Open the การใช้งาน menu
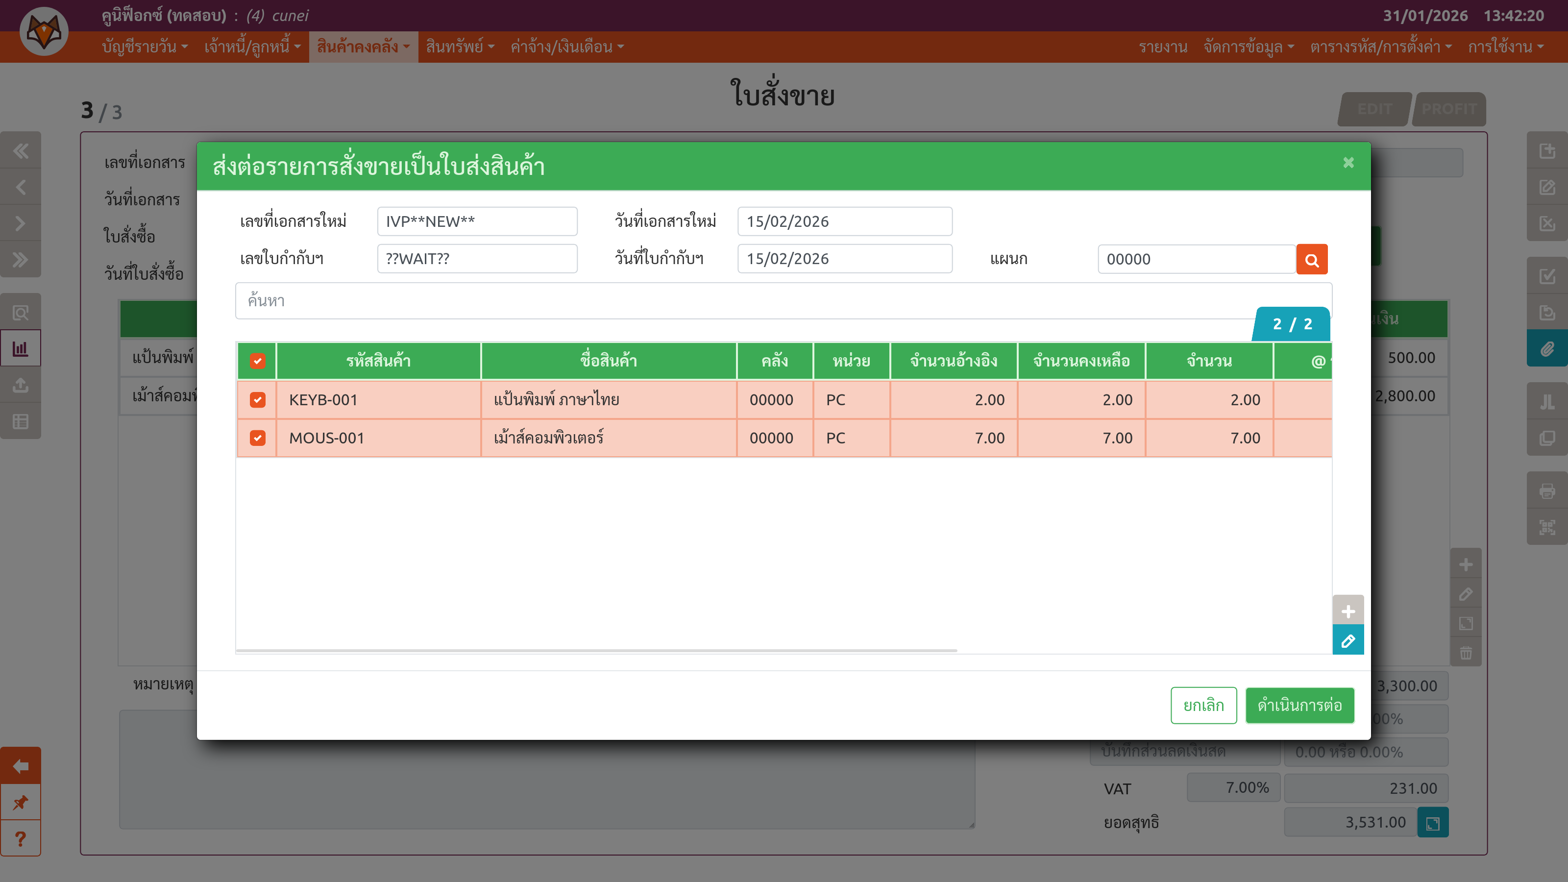1568x882 pixels. coord(1505,47)
